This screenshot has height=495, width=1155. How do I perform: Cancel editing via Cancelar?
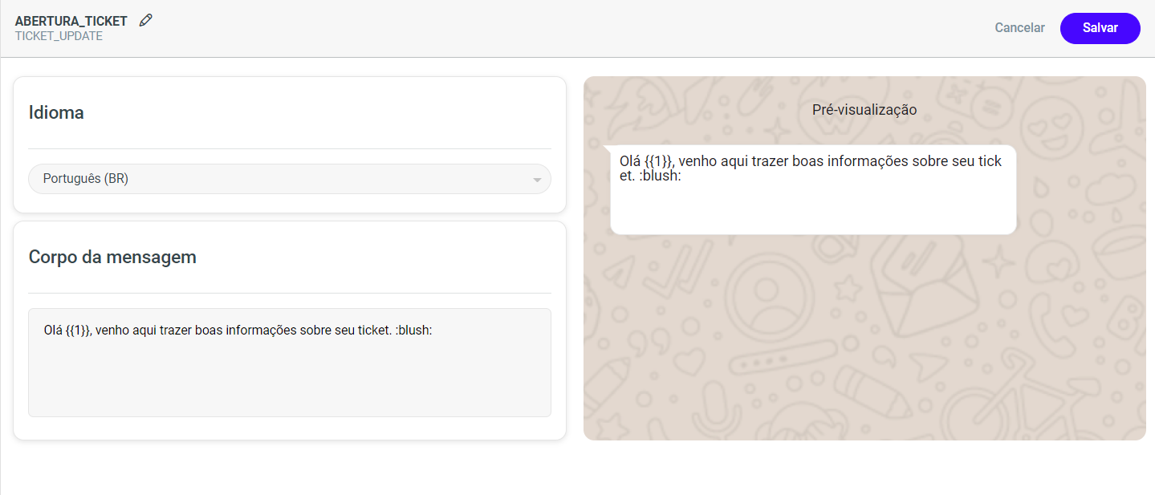pos(1019,28)
